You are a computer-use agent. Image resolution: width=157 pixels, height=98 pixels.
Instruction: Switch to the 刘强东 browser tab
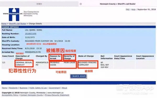pyautogui.click(x=39, y=4)
